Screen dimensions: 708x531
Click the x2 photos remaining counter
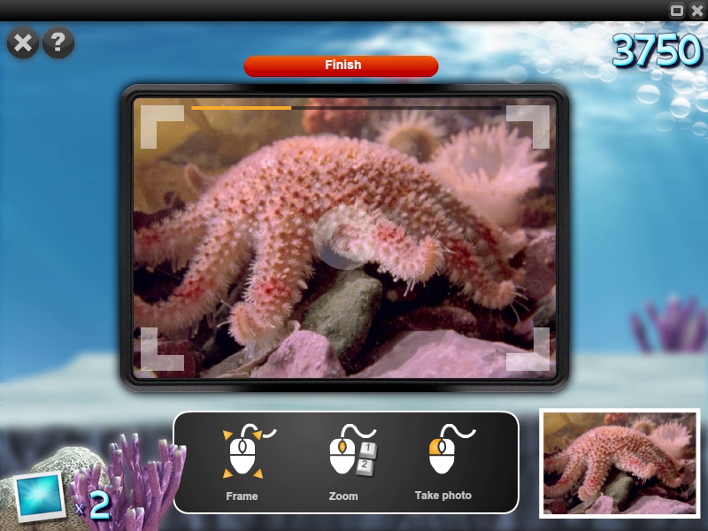point(94,505)
